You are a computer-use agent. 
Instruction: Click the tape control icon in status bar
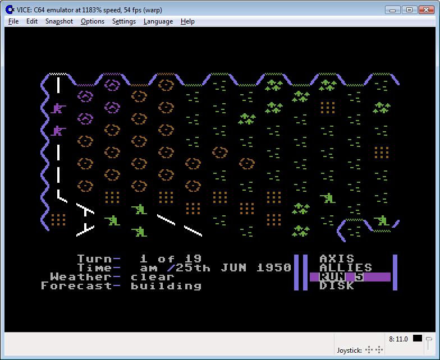(x=429, y=343)
